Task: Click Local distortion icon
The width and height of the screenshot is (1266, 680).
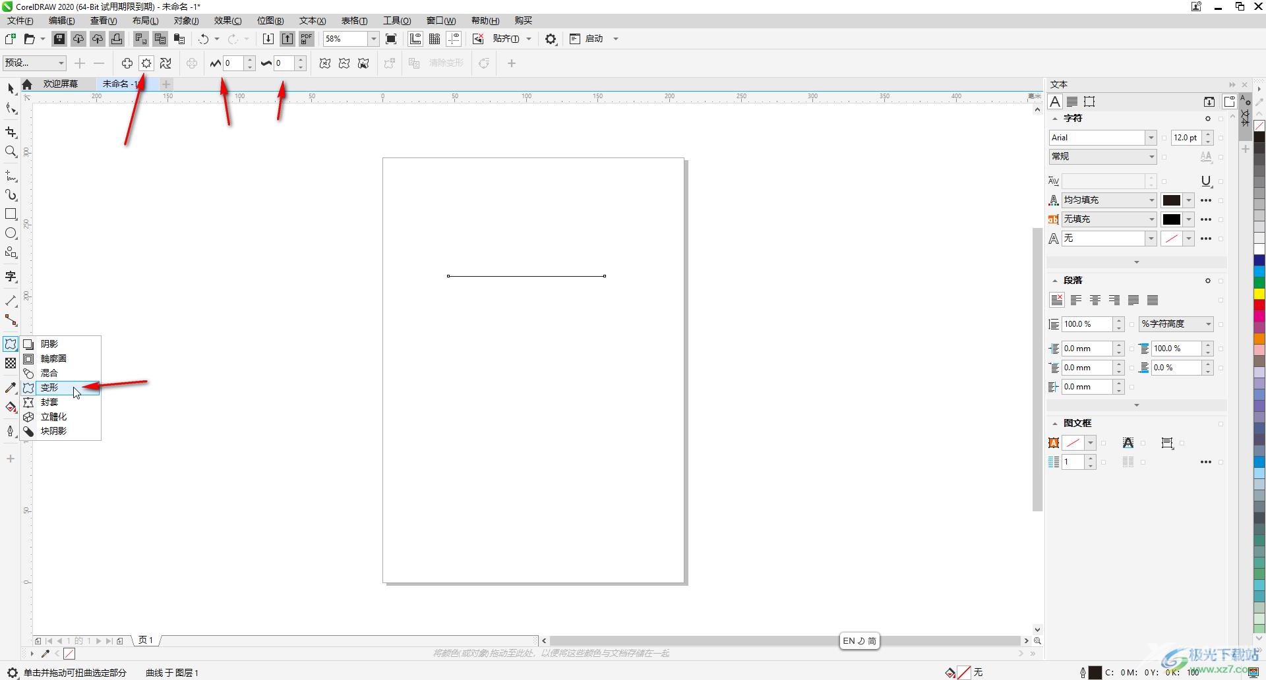Action: coord(363,63)
